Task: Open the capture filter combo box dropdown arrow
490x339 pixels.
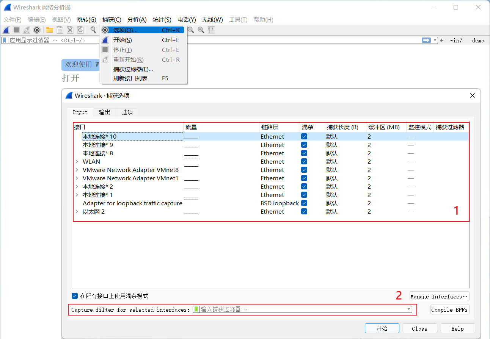Action: (x=409, y=309)
